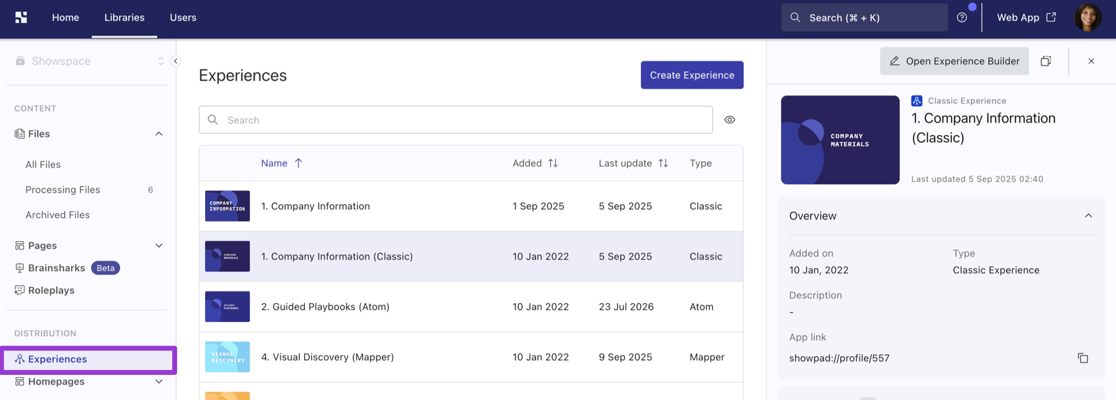Click the duplicate experience icon
The width and height of the screenshot is (1116, 400).
pos(1046,61)
